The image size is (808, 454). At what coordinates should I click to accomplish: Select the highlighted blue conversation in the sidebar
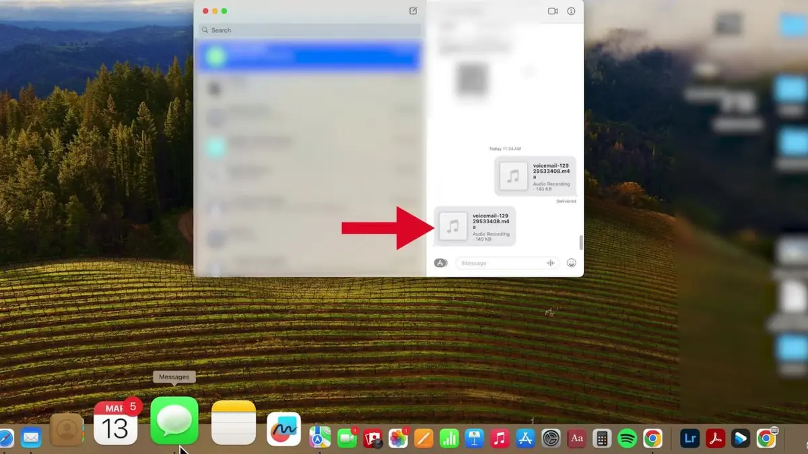309,56
